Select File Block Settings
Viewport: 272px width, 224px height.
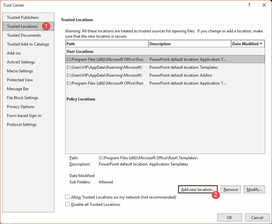(22, 97)
